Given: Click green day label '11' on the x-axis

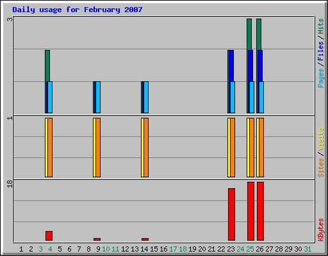Looking at the screenshot, I should pos(115,249).
